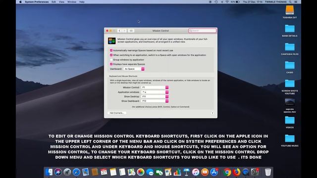The width and height of the screenshot is (317, 178).
Task: Open Google Chrome from the dock
Action: click(x=227, y=172)
